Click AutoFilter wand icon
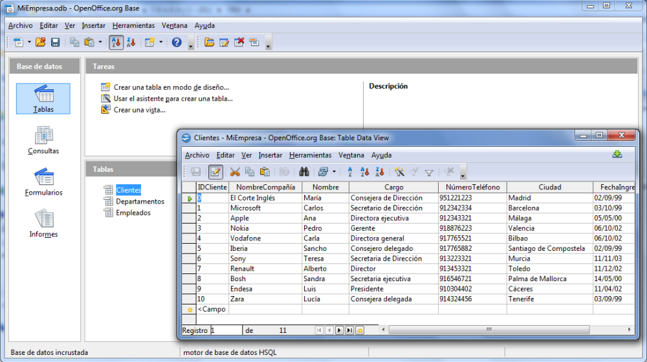The width and height of the screenshot is (647, 362). (x=399, y=172)
